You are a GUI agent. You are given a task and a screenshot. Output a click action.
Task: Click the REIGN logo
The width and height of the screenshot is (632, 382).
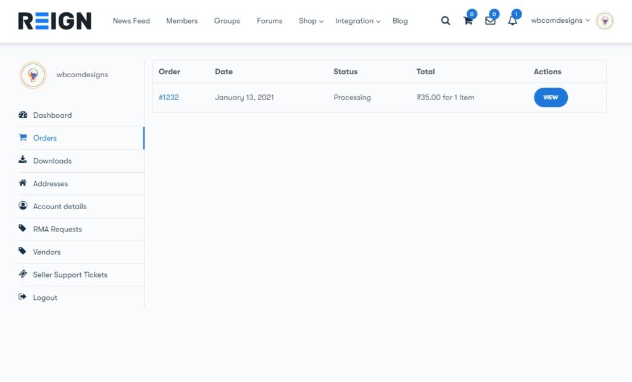click(55, 21)
